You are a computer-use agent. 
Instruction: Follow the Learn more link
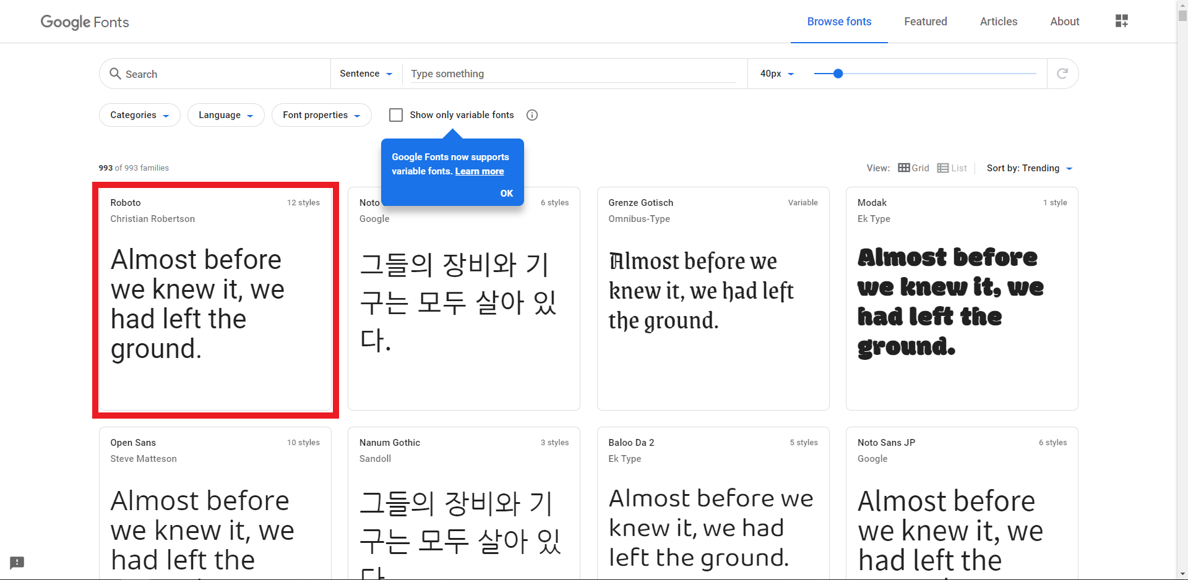click(480, 171)
